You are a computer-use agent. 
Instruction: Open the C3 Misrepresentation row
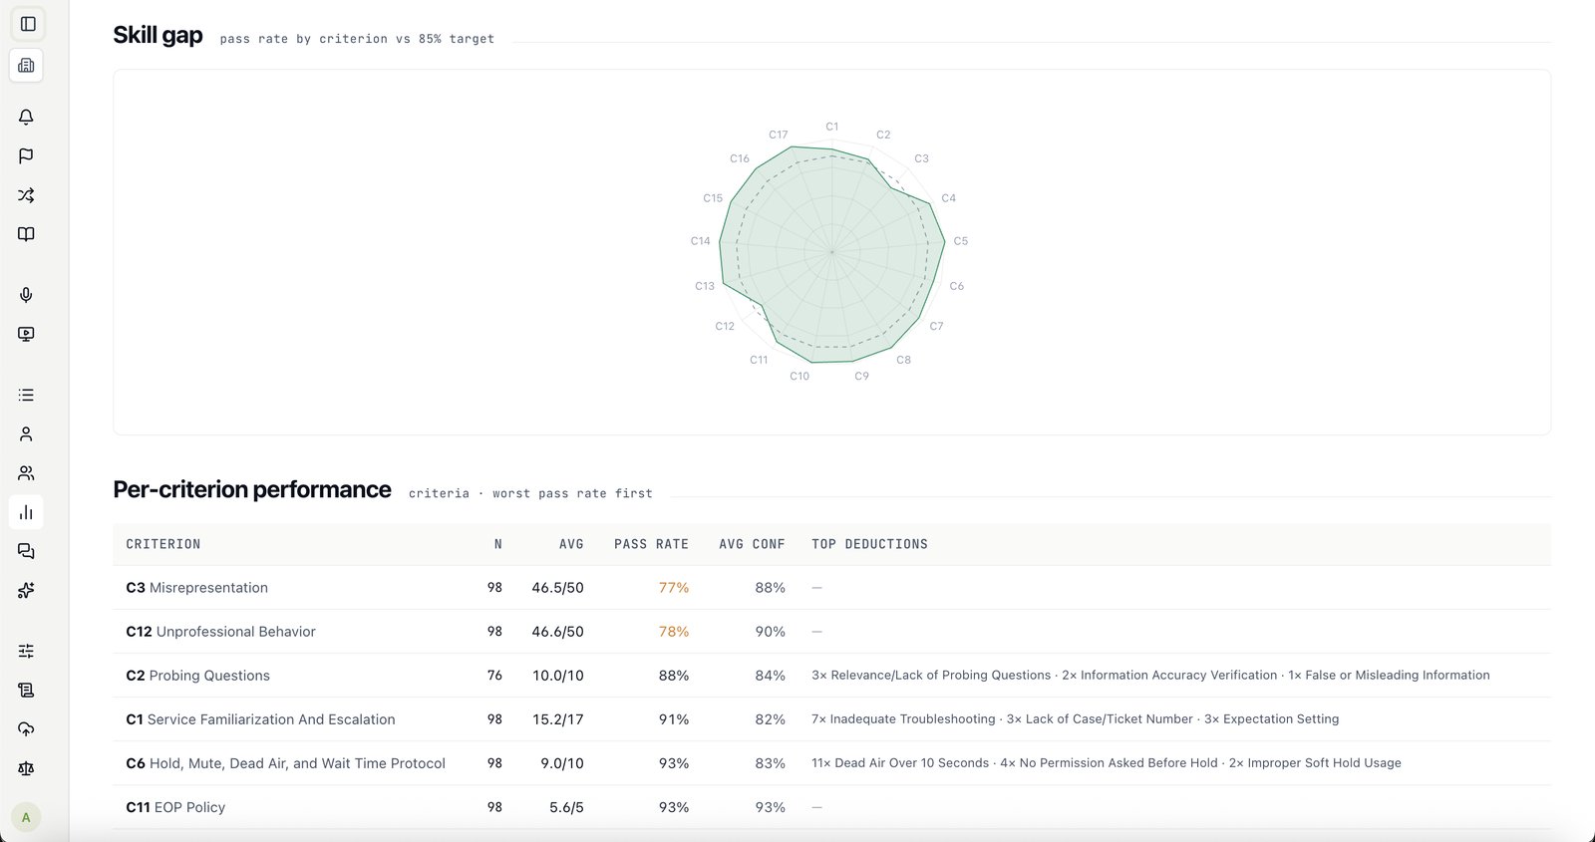coord(831,588)
